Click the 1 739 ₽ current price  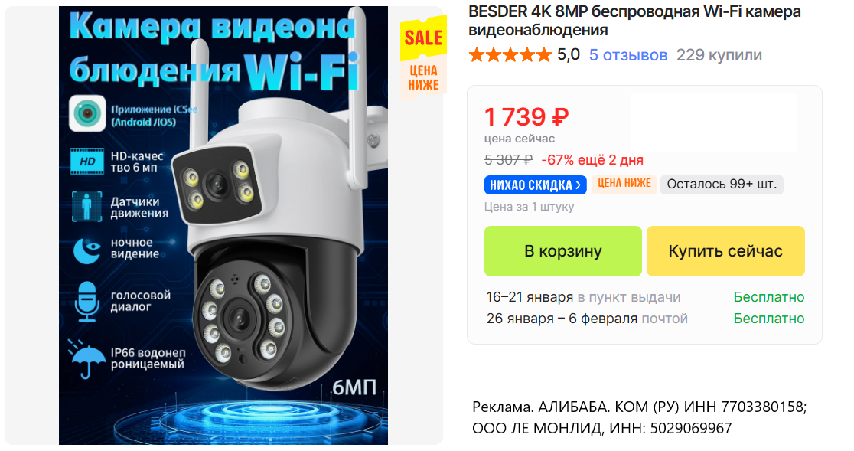(x=526, y=116)
